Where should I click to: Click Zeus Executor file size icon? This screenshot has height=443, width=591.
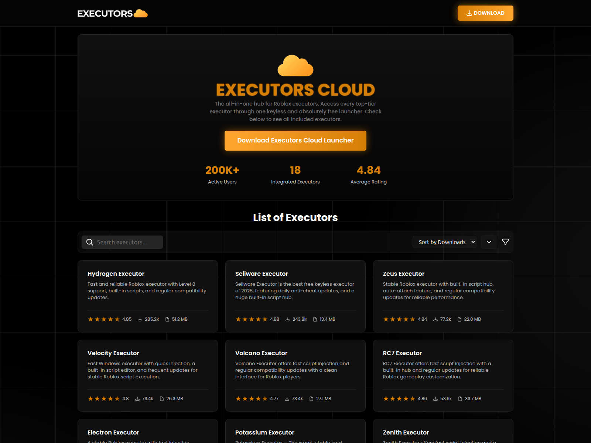click(x=460, y=319)
